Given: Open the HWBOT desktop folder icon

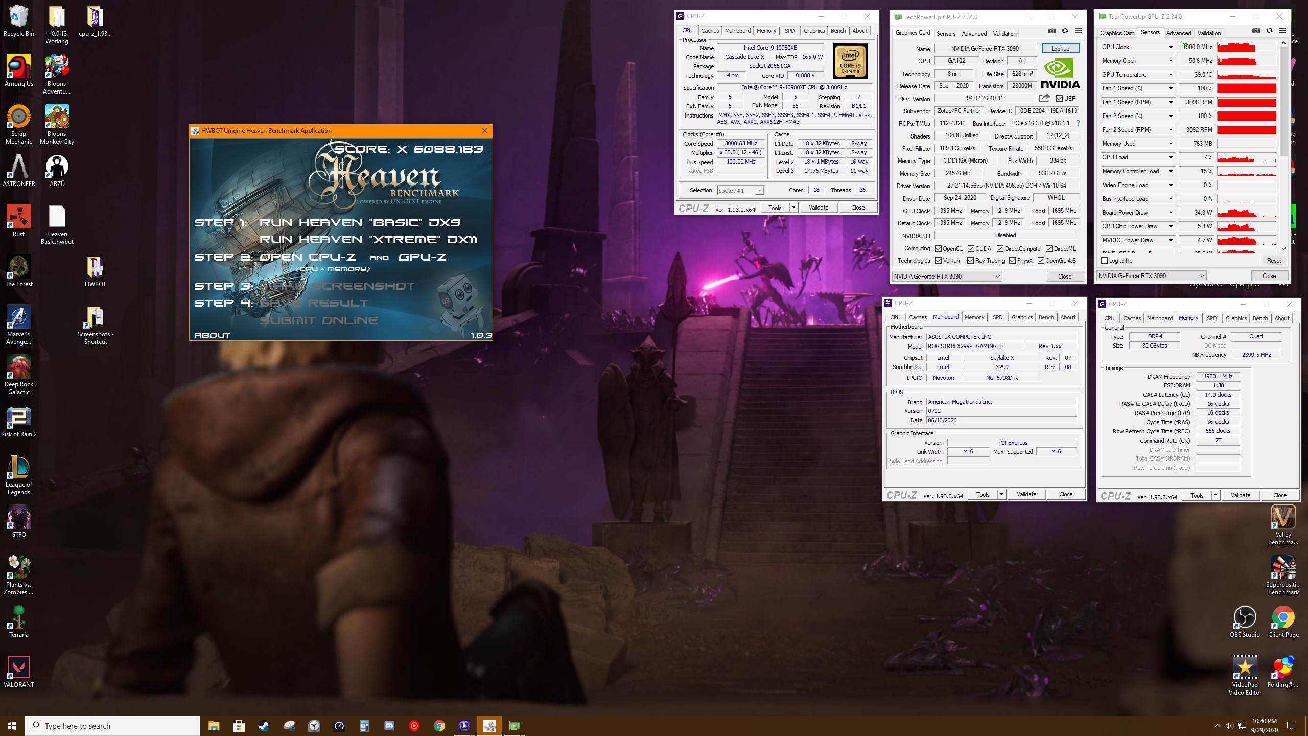Looking at the screenshot, I should pos(96,271).
